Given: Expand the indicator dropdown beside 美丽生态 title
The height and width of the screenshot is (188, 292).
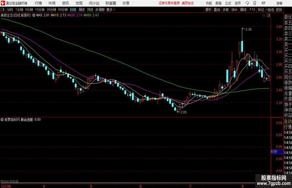Looking at the screenshot, I should (x=34, y=15).
